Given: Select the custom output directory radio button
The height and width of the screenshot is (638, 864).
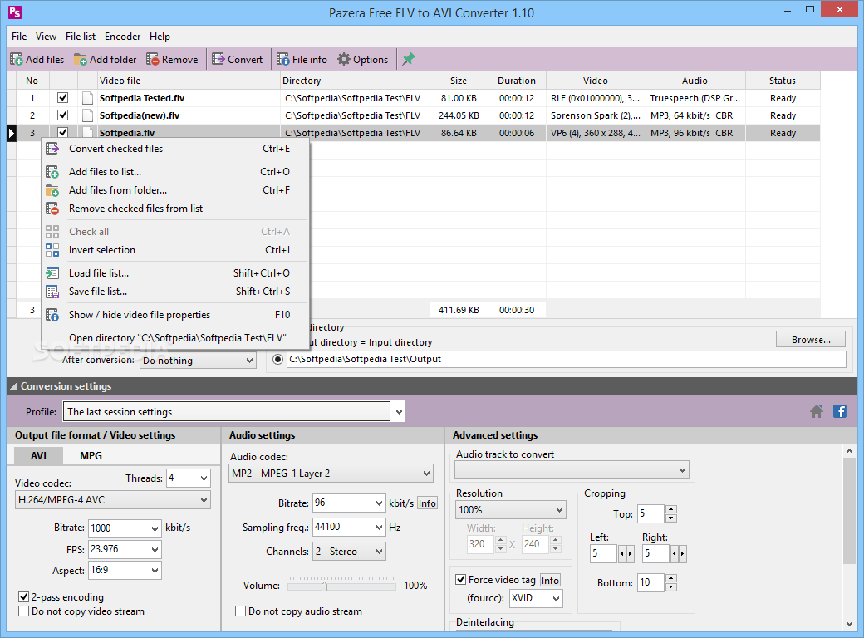Looking at the screenshot, I should click(x=278, y=359).
